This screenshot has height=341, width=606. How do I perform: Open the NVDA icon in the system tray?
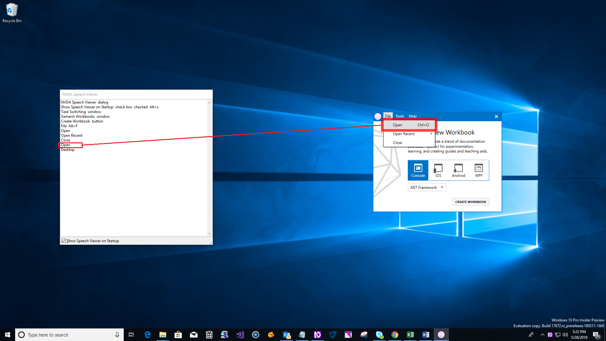click(550, 334)
